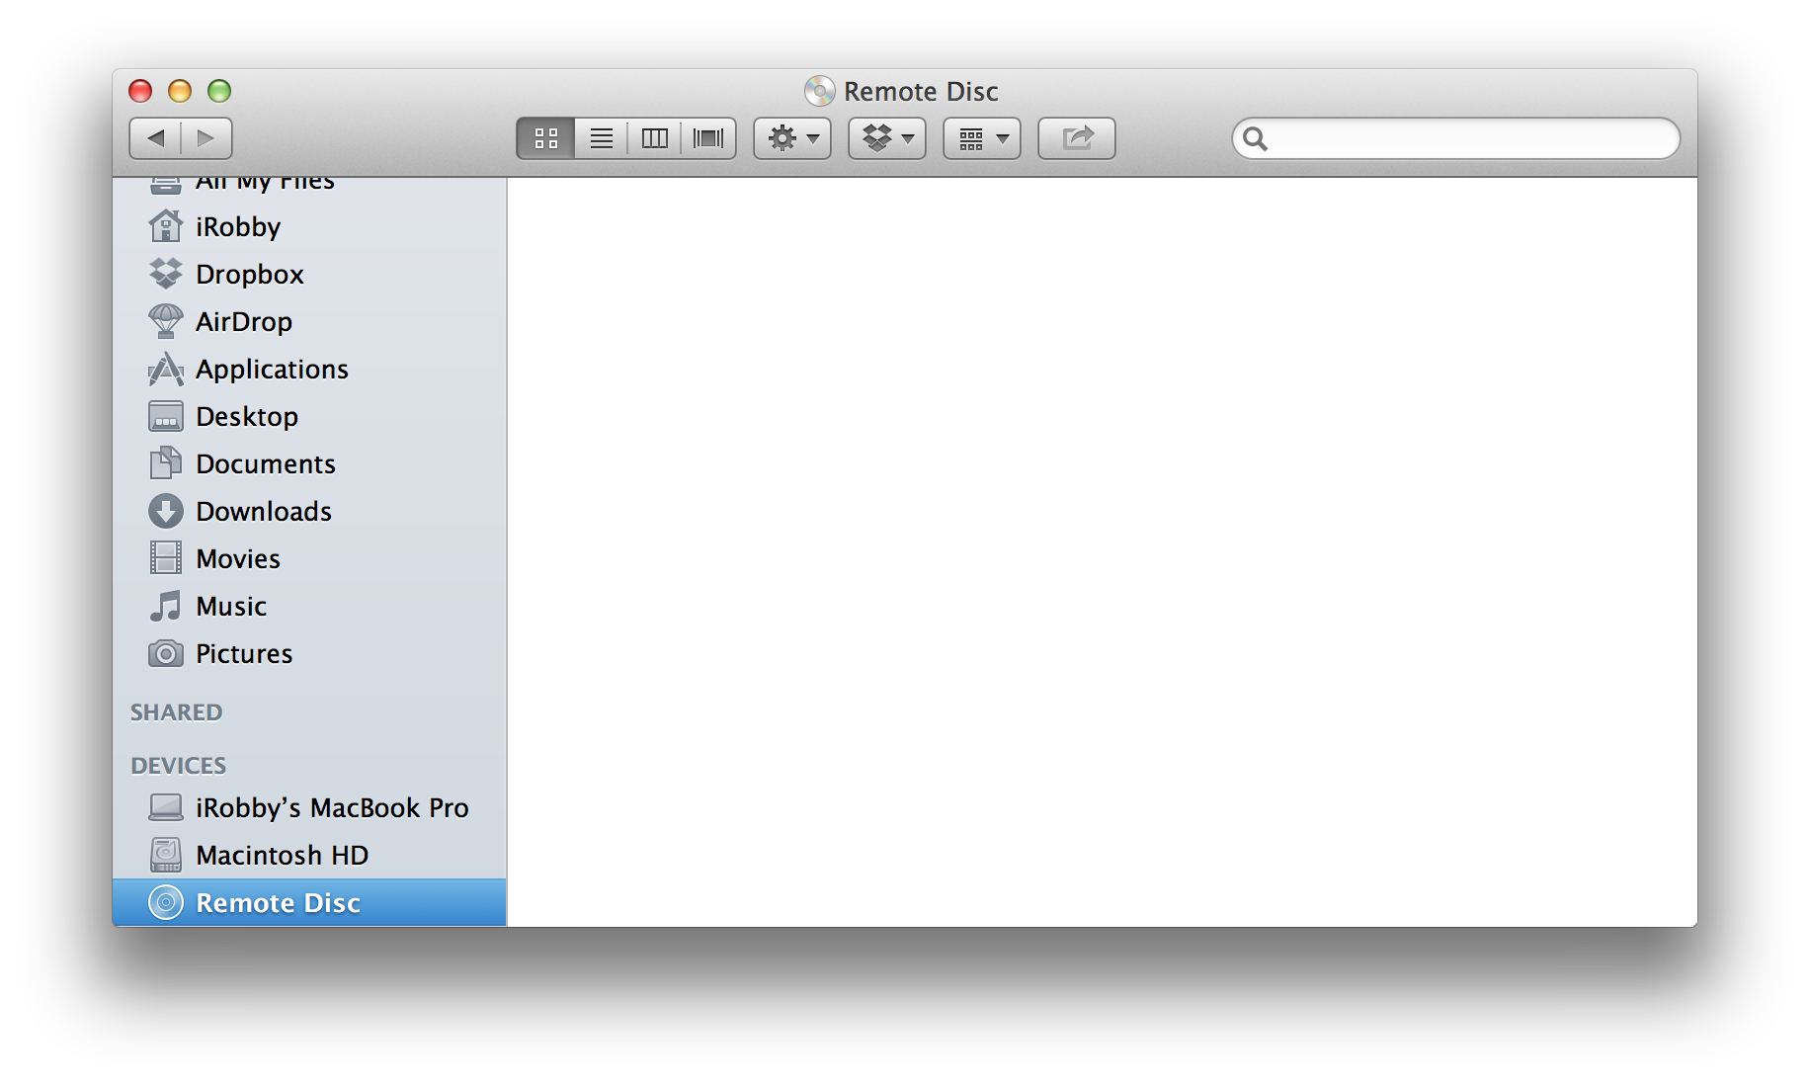Click the Macintosh HD drive icon

pyautogui.click(x=165, y=855)
